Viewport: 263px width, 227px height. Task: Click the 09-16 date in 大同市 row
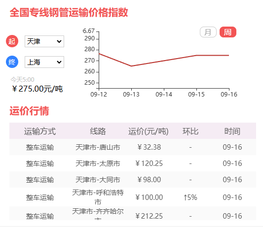(x=232, y=180)
